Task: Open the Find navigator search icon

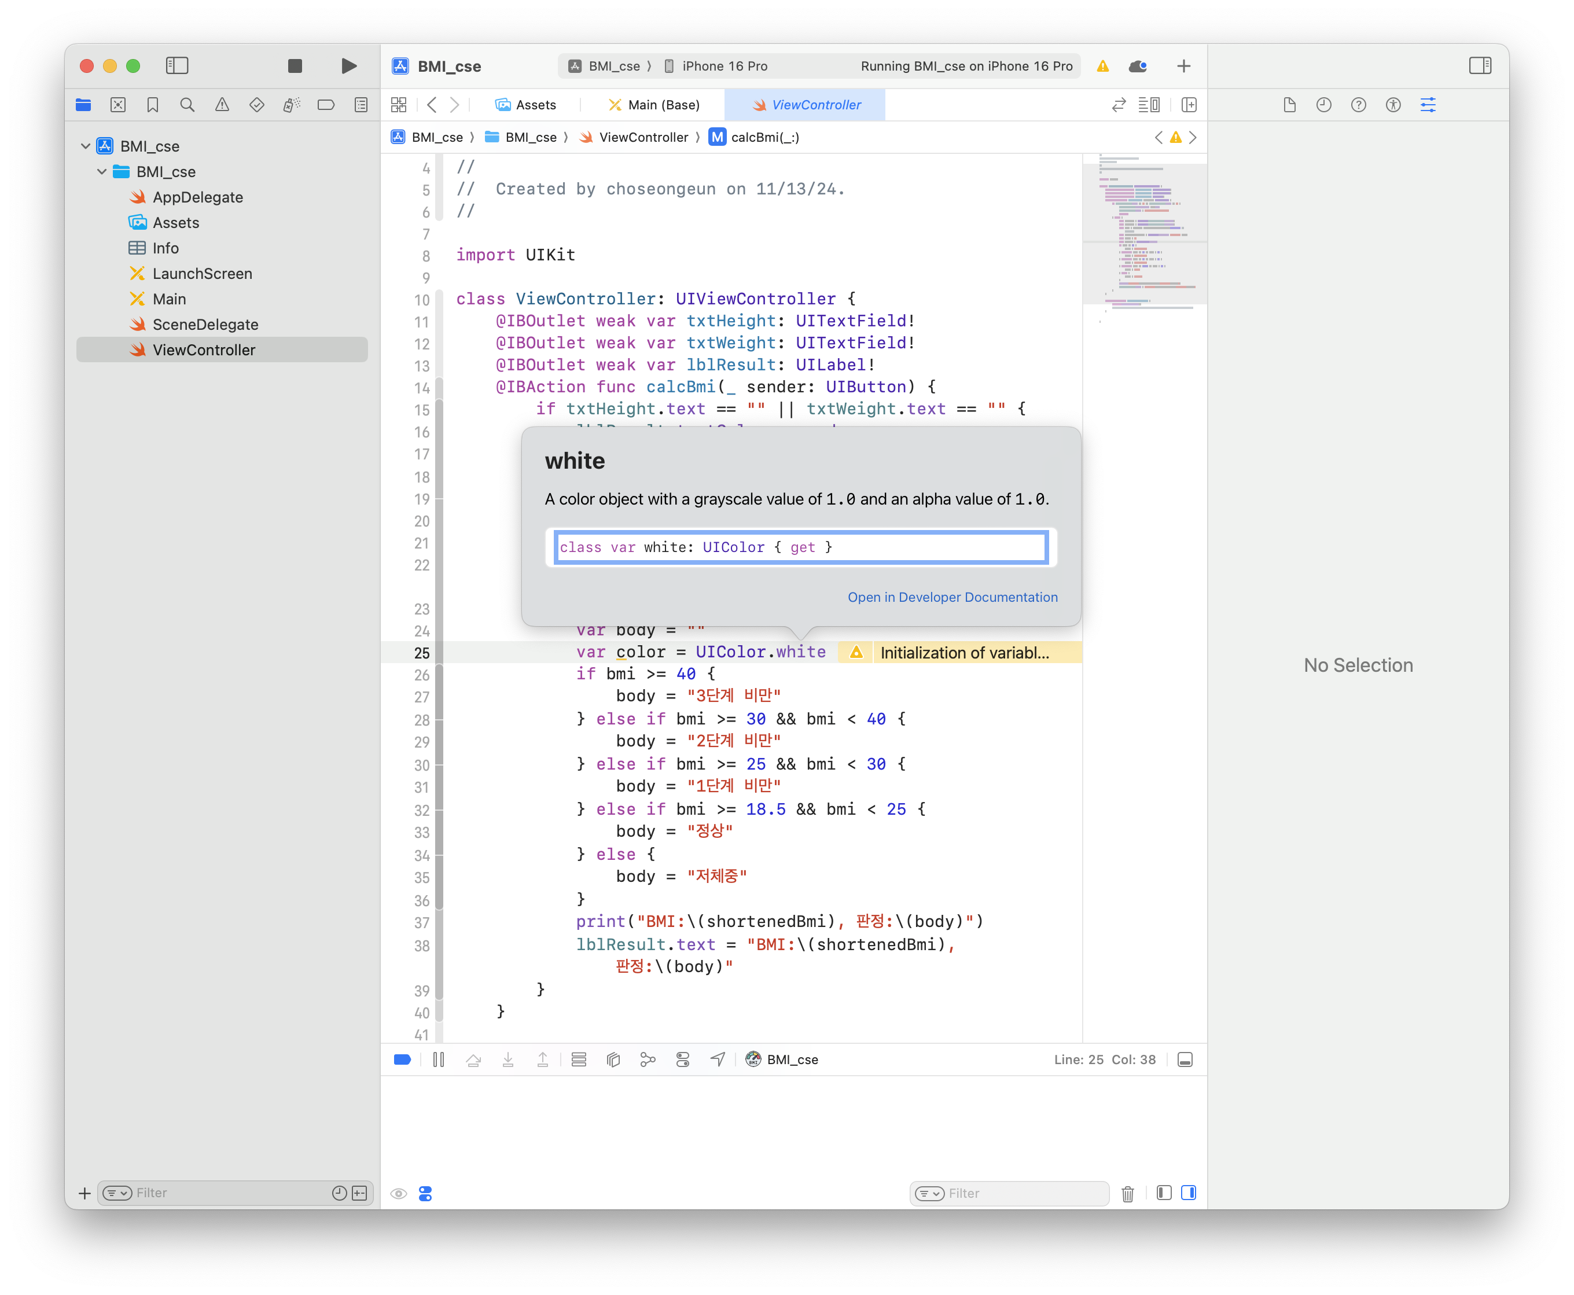Action: (187, 105)
